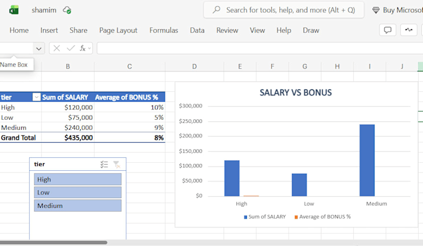Click the $120,000 salary cell

(x=68, y=107)
